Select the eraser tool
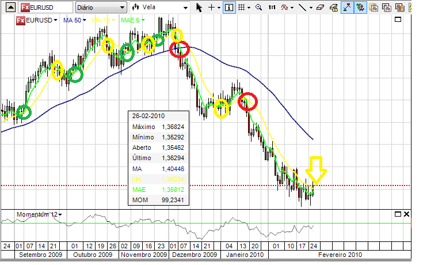The width and height of the screenshot is (442, 265). (320, 7)
